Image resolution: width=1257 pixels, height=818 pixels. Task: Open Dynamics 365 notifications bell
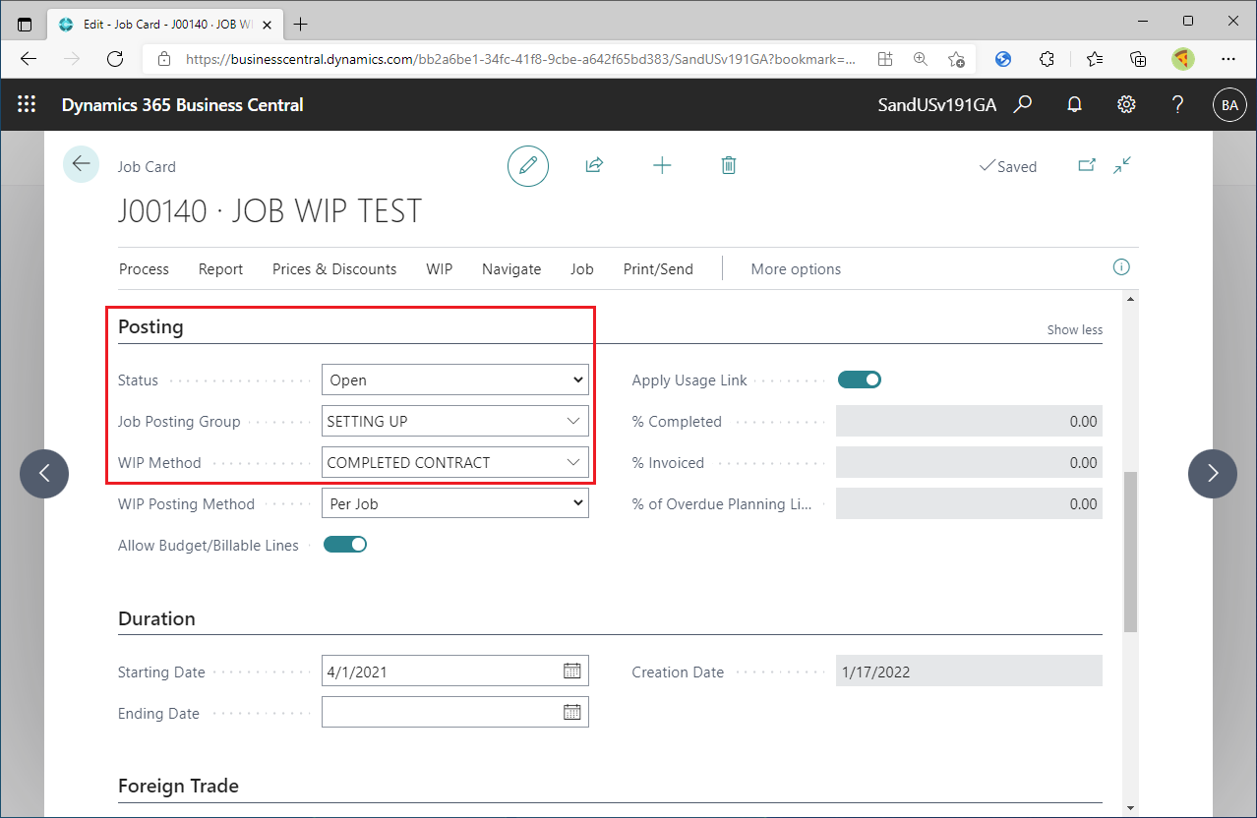coord(1073,103)
